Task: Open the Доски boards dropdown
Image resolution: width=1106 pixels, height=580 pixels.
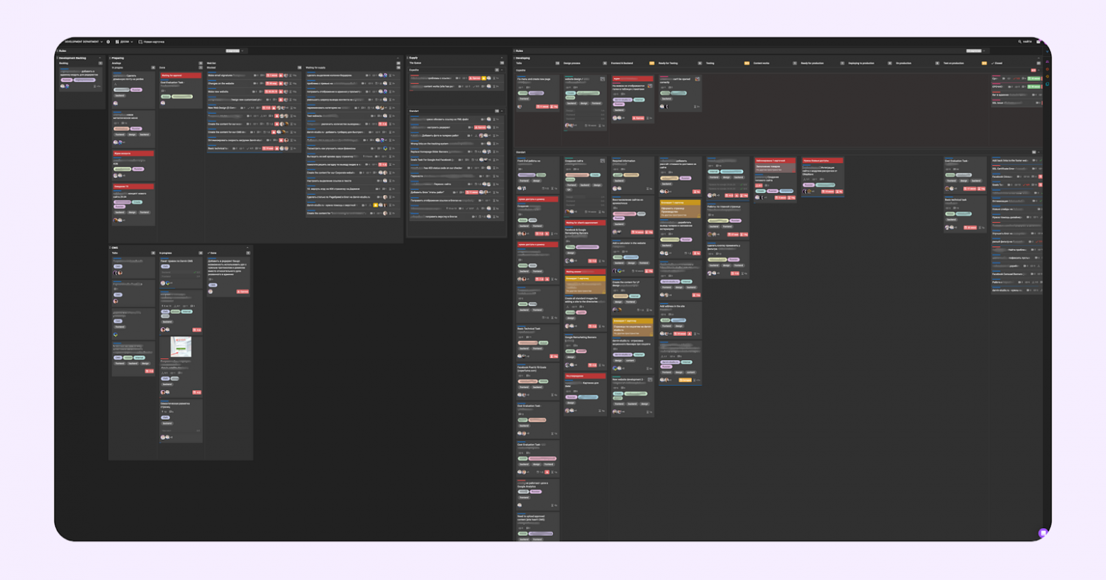Action: click(125, 42)
